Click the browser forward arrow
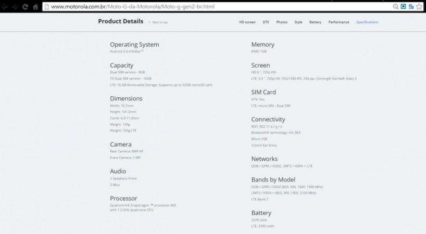The width and height of the screenshot is (426, 234). coord(15,7)
